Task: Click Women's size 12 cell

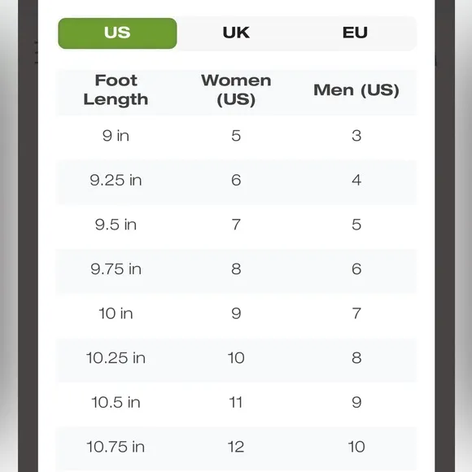Action: (x=236, y=447)
